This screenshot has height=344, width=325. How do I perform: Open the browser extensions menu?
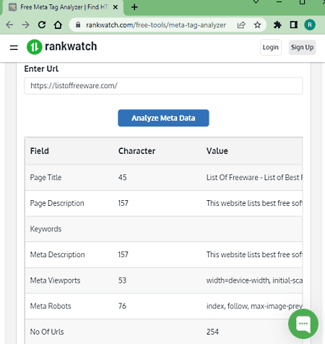[277, 25]
